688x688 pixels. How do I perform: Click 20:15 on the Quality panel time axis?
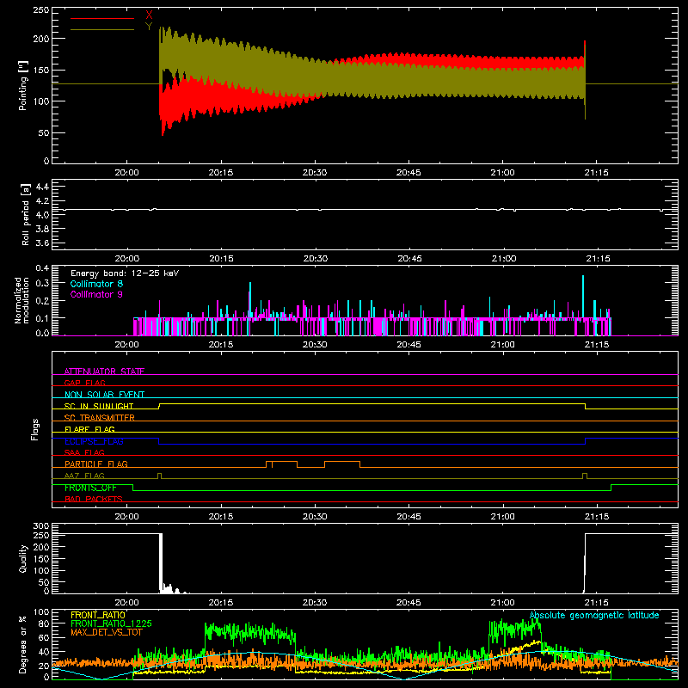(221, 603)
